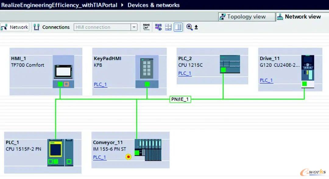Open PLC_1 link under Conveyor_11

pyautogui.click(x=100, y=157)
